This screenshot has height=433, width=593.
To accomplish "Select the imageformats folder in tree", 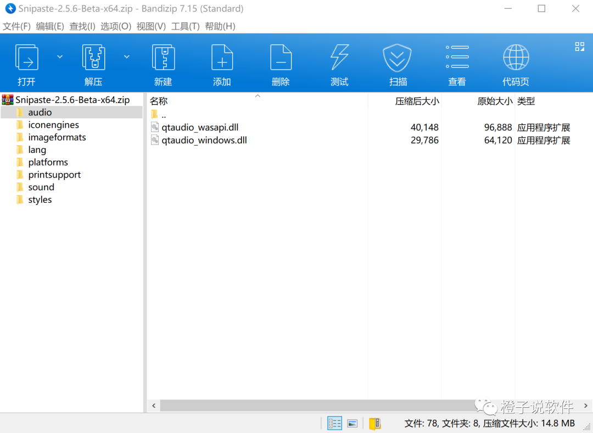I will coord(57,138).
